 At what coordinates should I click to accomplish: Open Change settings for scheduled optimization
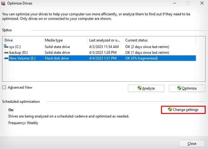click(183, 110)
